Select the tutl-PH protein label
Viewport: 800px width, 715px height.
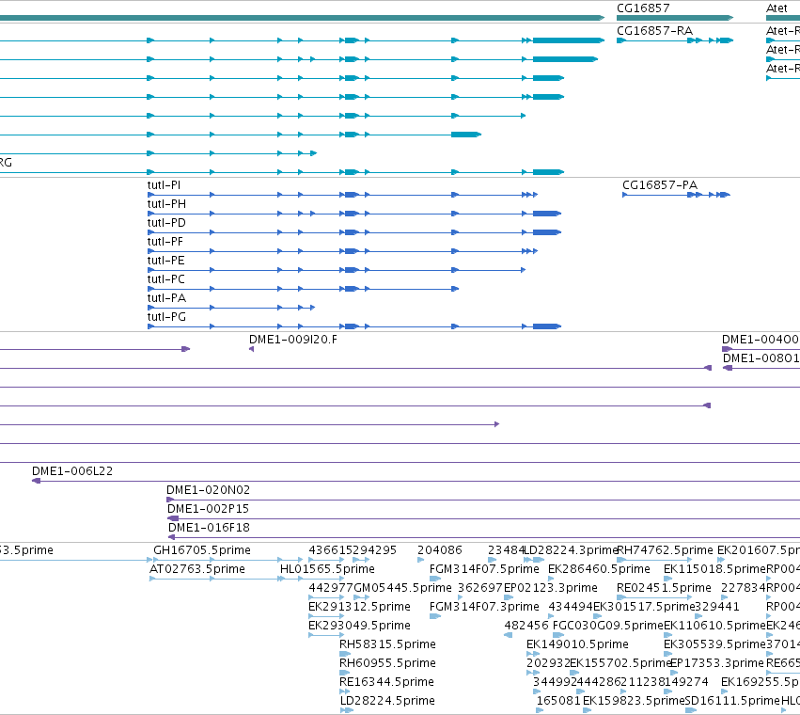(x=166, y=204)
